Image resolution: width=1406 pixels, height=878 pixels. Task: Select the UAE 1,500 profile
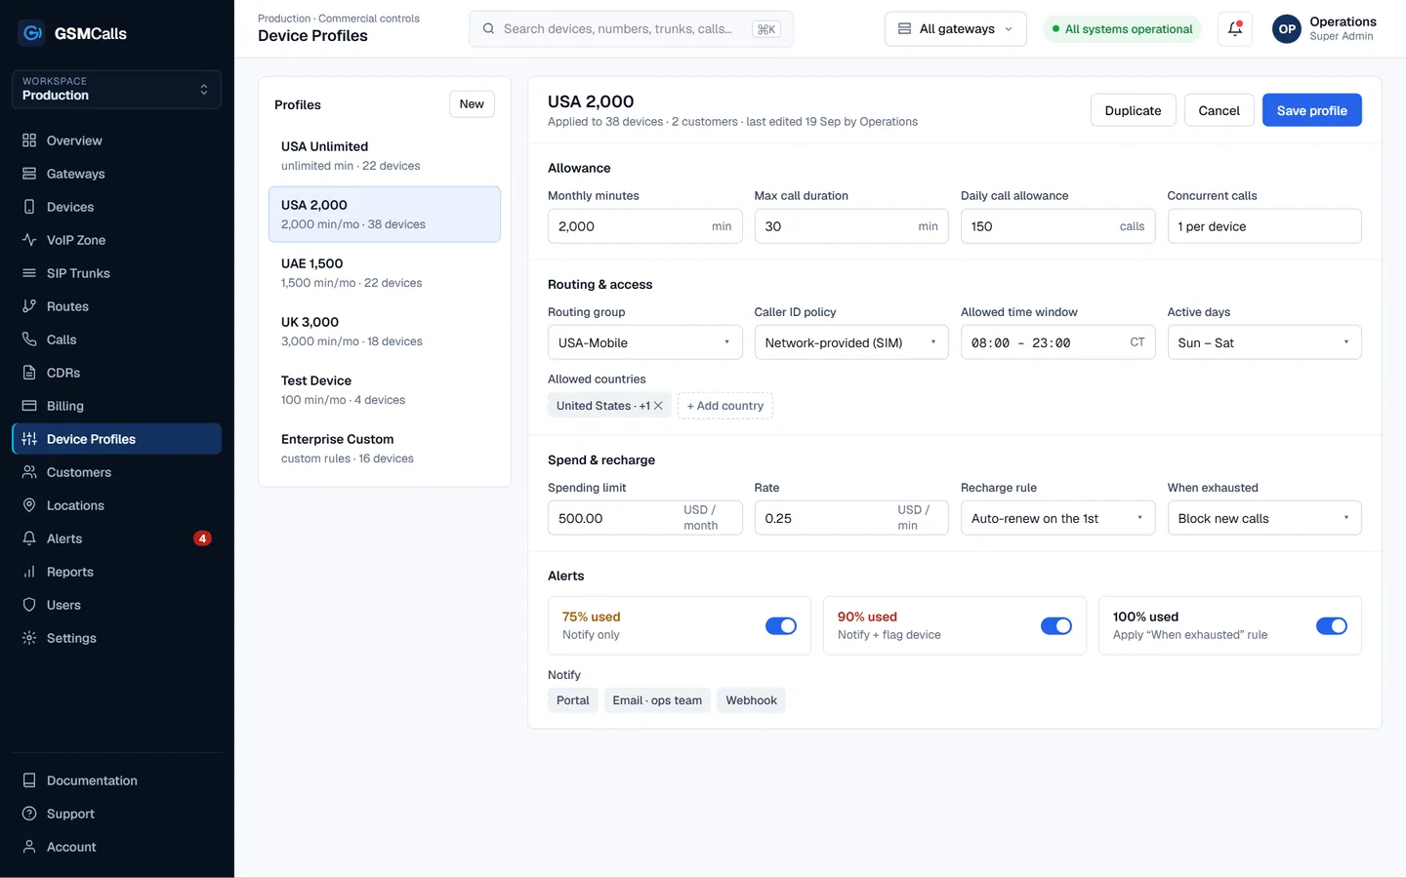[385, 273]
